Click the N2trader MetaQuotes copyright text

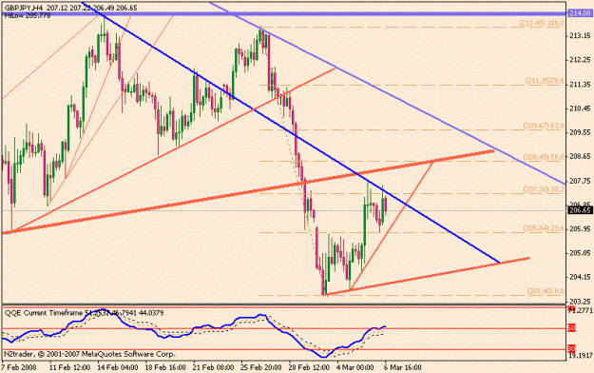point(89,354)
